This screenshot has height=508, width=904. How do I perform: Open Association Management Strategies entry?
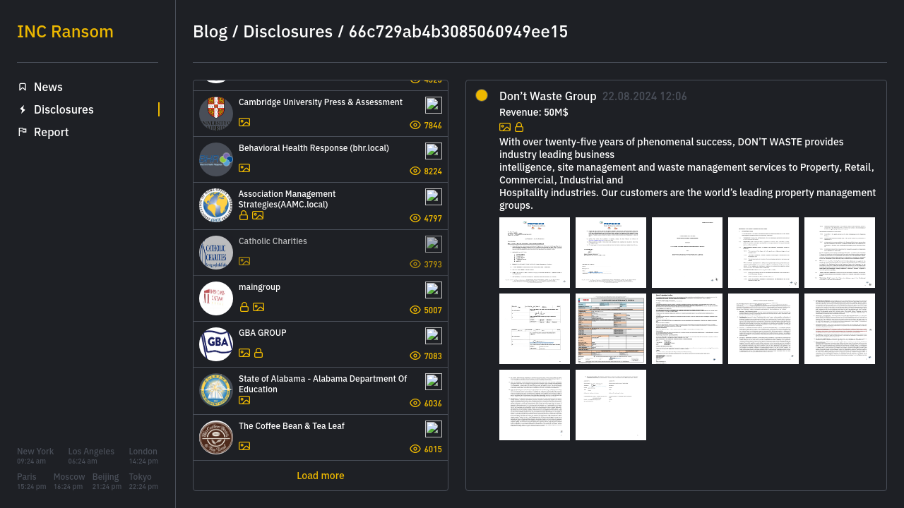click(287, 199)
